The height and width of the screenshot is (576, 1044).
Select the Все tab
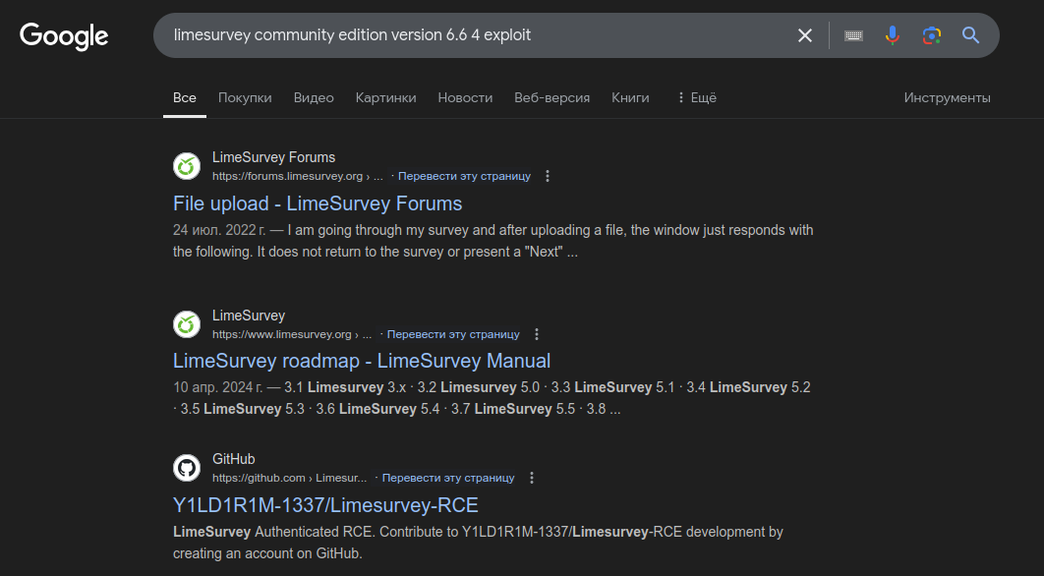(185, 98)
